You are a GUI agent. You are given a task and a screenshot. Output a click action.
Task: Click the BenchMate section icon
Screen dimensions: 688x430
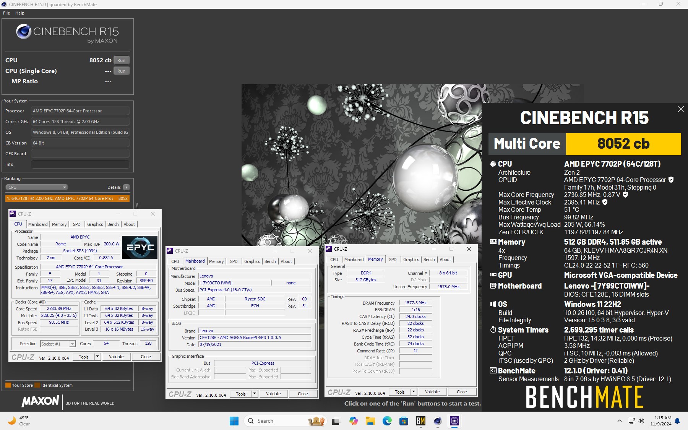click(x=493, y=371)
